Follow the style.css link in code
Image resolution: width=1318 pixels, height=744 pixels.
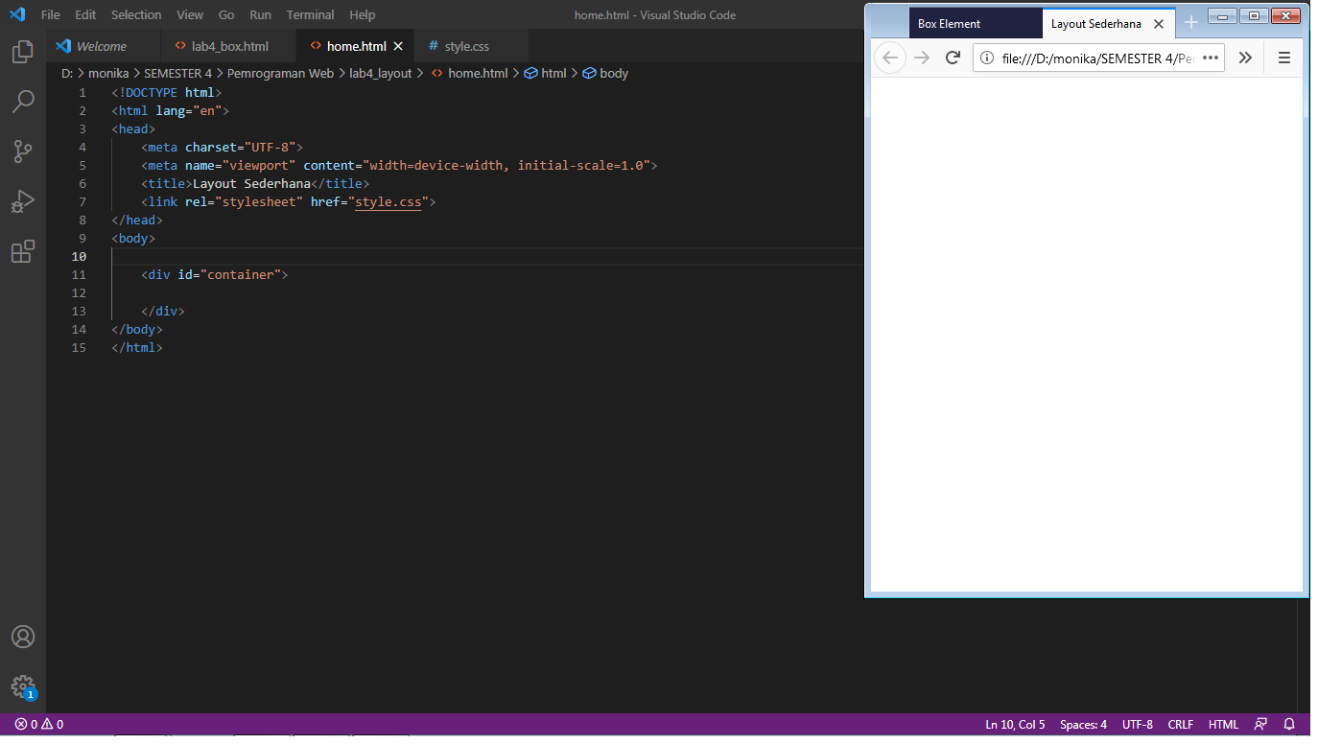(x=388, y=202)
